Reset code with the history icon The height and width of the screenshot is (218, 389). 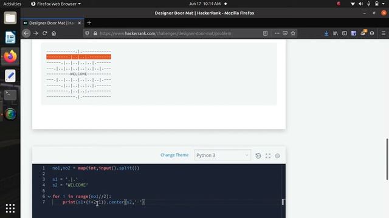[258, 156]
